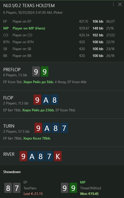
Task: Click the Won €19.45 result text
Action: [x=89, y=194]
